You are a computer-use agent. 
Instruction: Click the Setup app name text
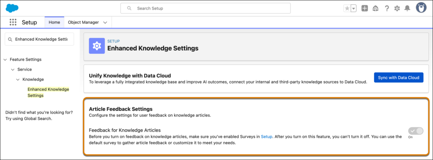pos(29,23)
